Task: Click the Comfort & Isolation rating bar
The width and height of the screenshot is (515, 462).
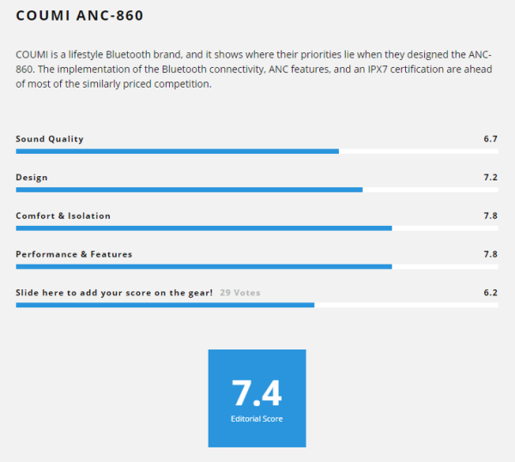Action: click(x=257, y=228)
